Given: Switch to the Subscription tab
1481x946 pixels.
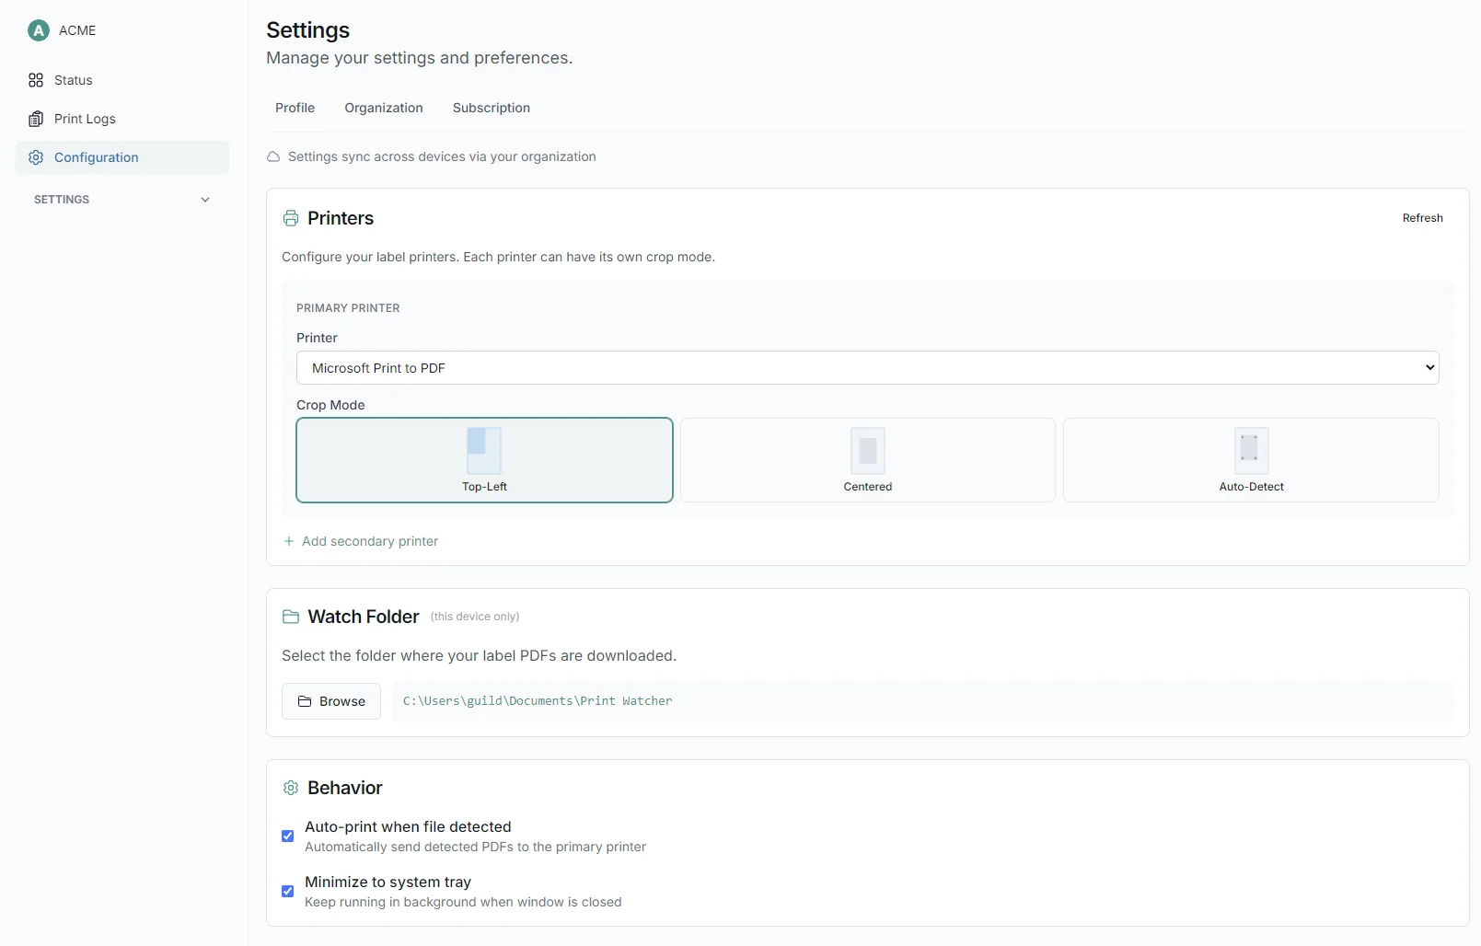Looking at the screenshot, I should [x=492, y=108].
